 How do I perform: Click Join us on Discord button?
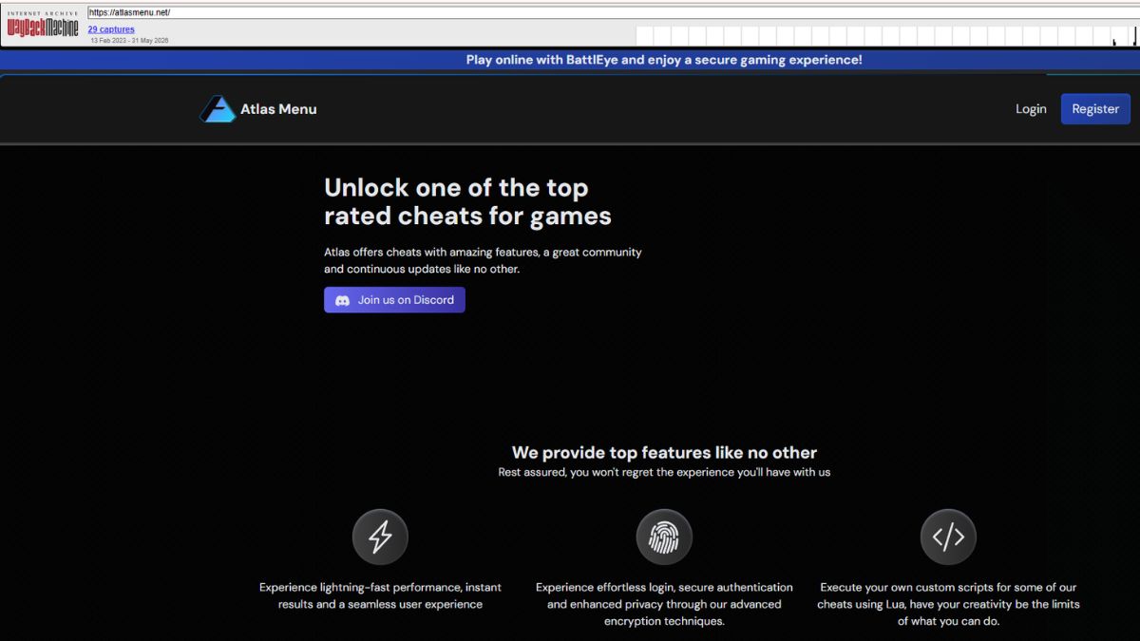coord(394,300)
